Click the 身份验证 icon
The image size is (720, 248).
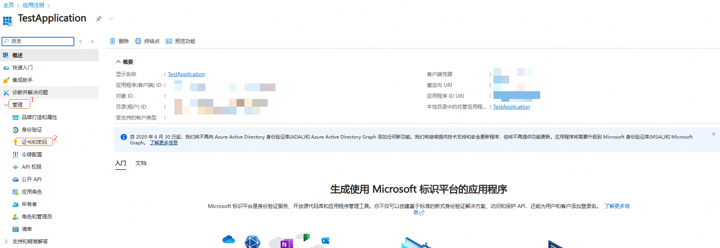click(x=16, y=130)
